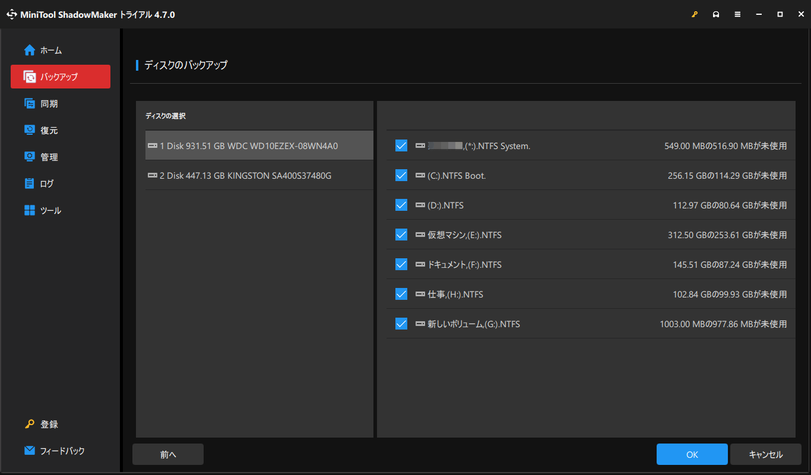Click the Restore (復元) icon
Screen dimensions: 811x475
click(x=30, y=130)
